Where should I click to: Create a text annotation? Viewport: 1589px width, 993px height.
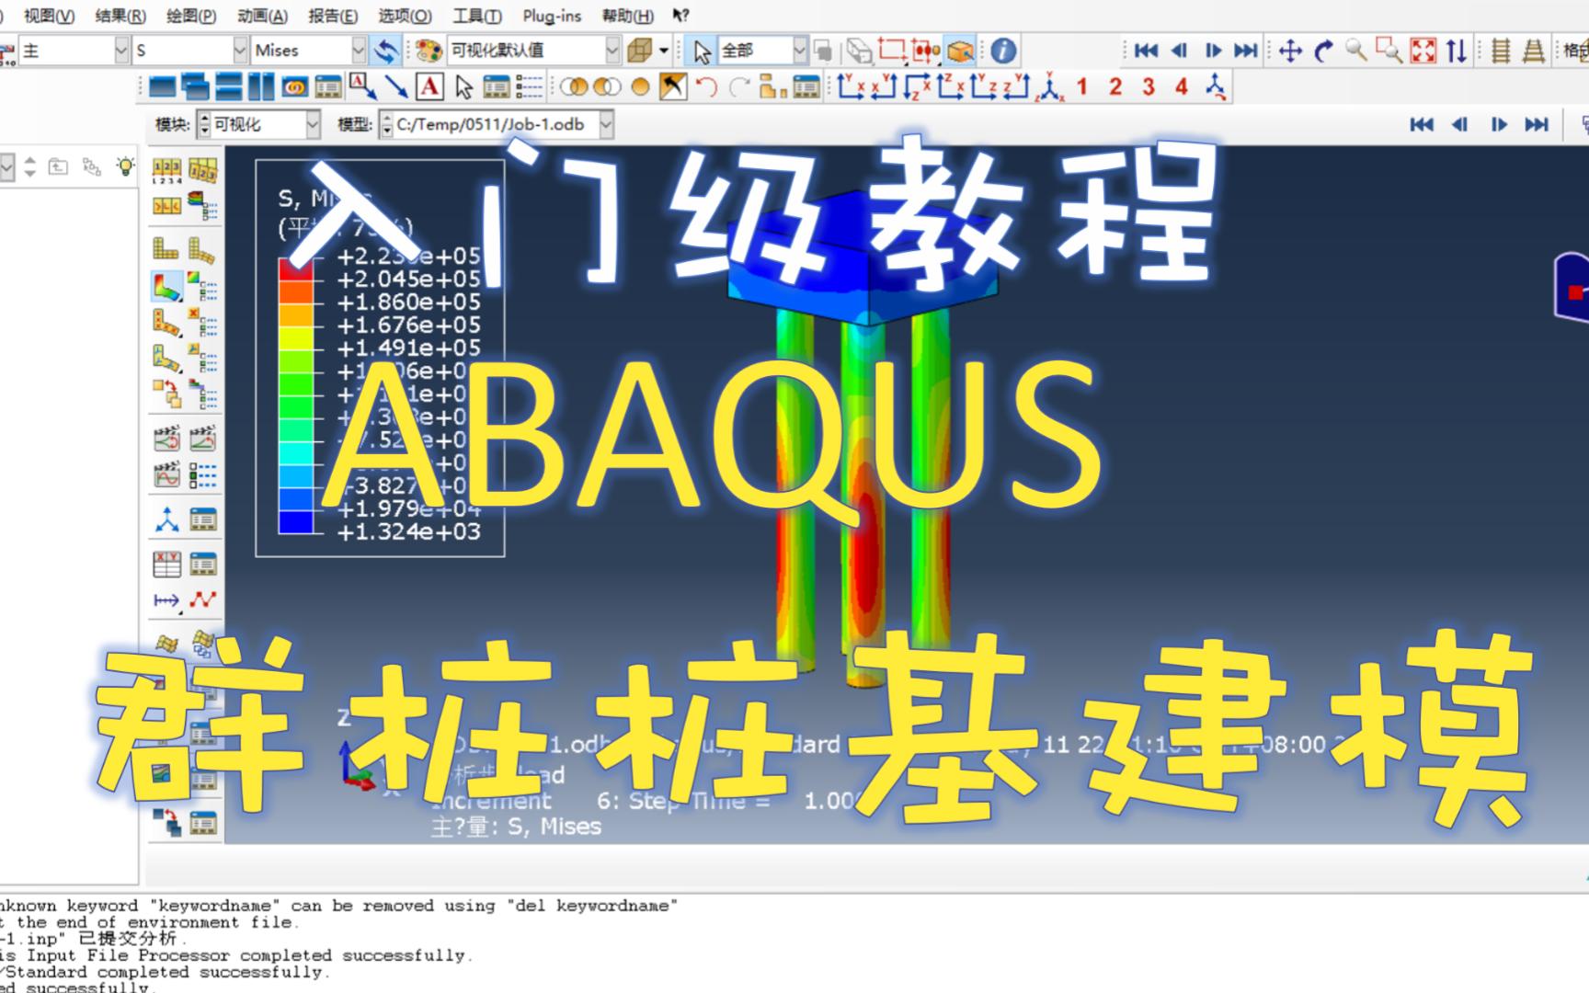point(429,87)
